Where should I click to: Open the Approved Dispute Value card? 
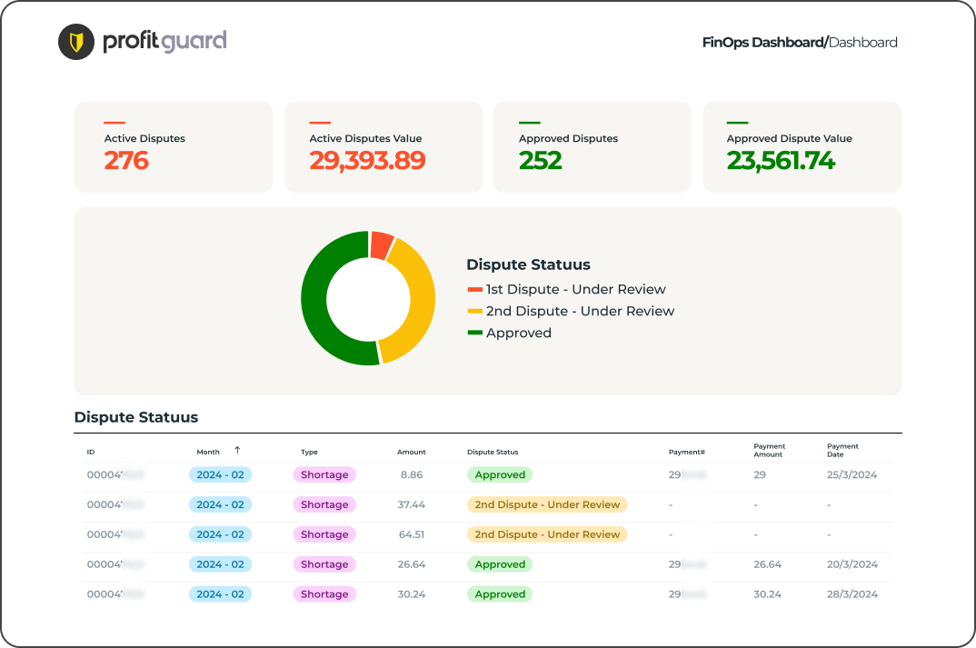802,147
